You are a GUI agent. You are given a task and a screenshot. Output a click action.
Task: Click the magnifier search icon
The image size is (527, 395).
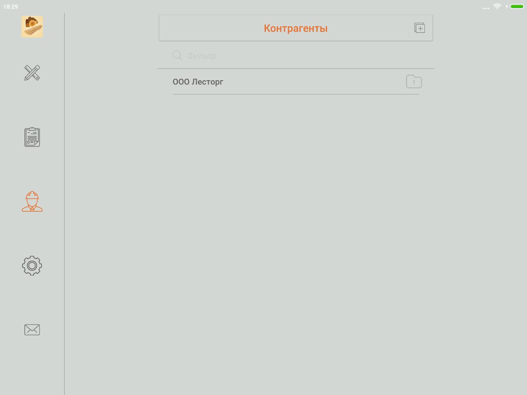click(177, 55)
